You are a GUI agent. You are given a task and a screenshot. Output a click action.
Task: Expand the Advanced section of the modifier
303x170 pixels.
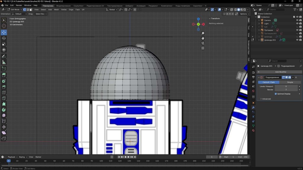point(266,99)
